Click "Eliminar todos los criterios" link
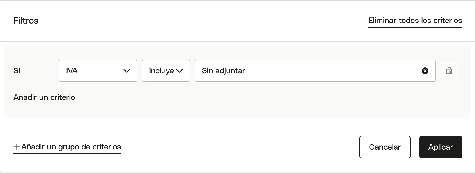This screenshot has width=475, height=173. point(415,21)
